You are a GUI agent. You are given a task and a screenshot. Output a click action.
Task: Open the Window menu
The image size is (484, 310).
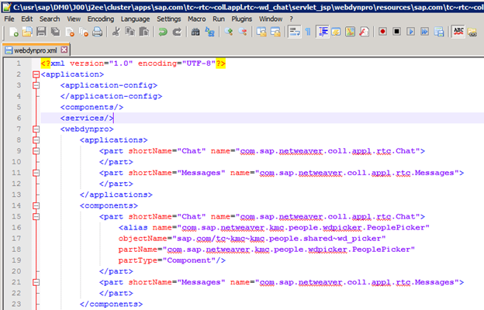coord(271,19)
